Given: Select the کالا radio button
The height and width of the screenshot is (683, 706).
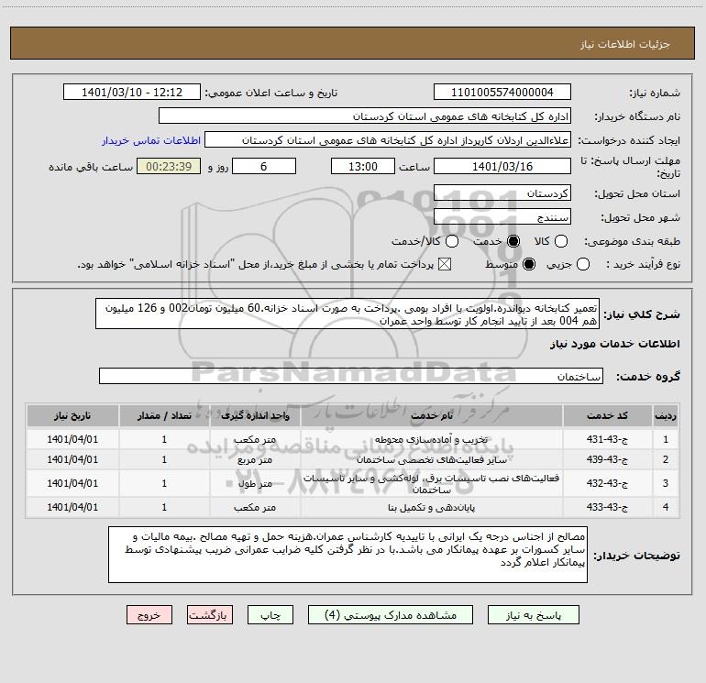Looking at the screenshot, I should (561, 241).
